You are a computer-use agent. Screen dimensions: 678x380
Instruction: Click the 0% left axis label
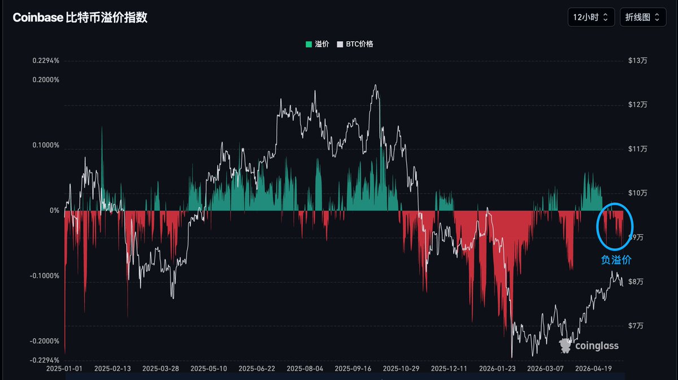tap(54, 211)
